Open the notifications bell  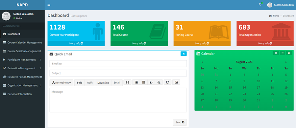coord(260,4)
